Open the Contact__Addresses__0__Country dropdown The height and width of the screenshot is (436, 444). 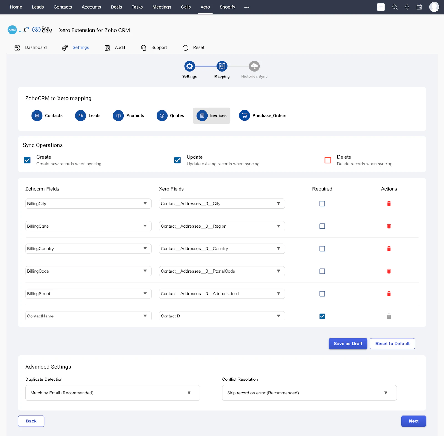(x=222, y=249)
